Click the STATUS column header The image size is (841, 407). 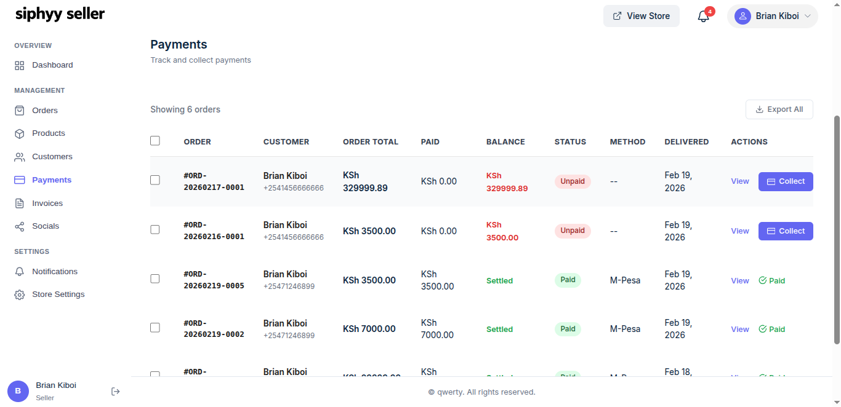570,141
